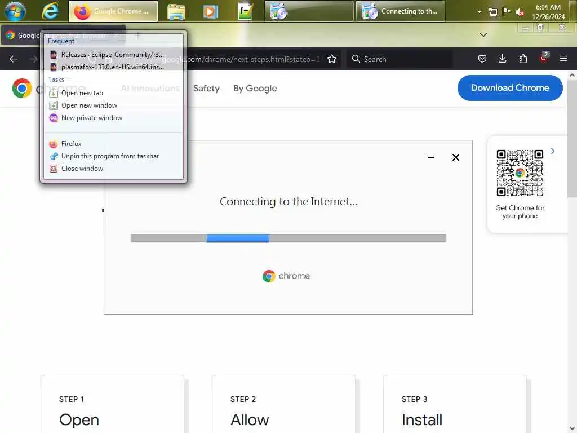
Task: Open Releases Eclipse-Community jump list entry
Action: [x=113, y=55]
